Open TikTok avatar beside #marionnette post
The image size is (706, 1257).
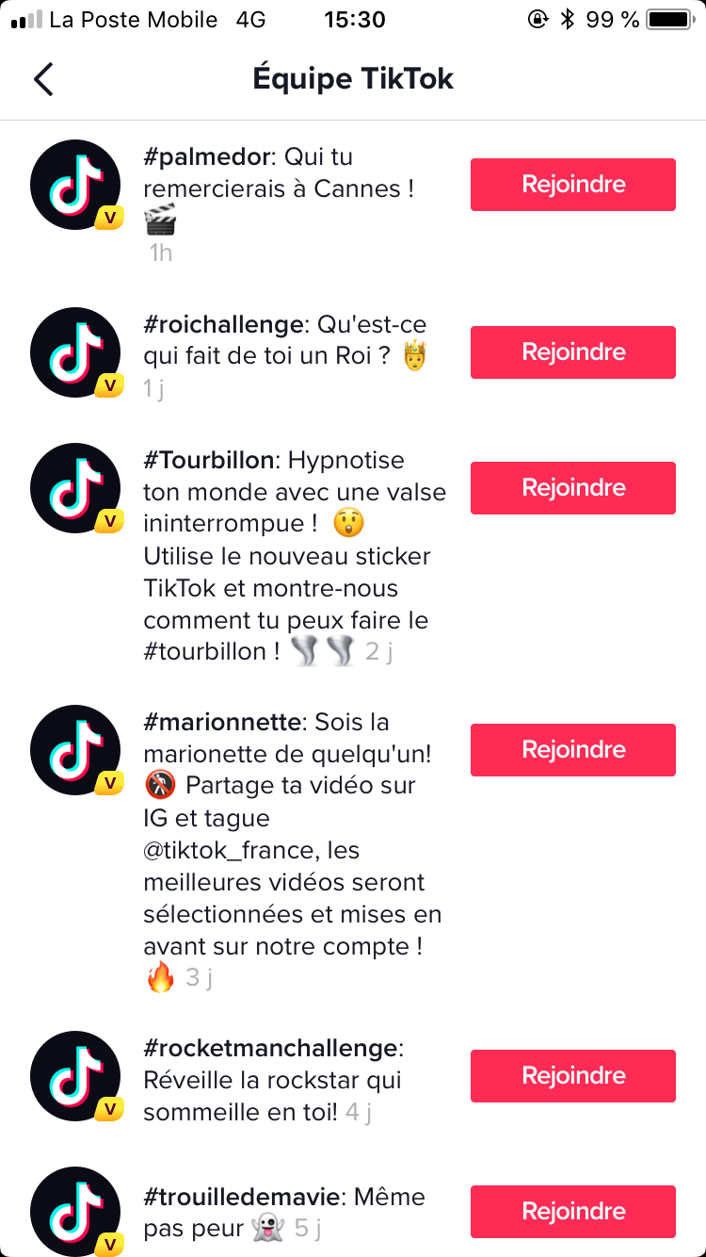coord(75,750)
